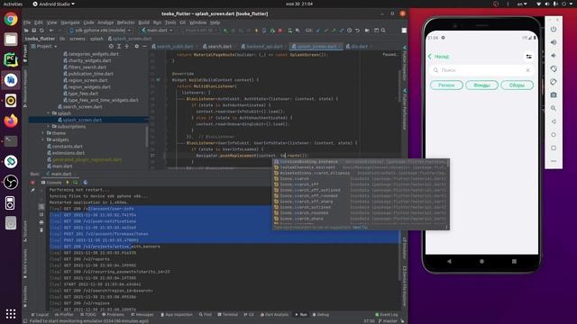Lower volume using emulator volume down icon
The image size is (577, 324).
pyautogui.click(x=554, y=56)
